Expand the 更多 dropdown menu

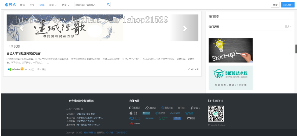pos(65,5)
